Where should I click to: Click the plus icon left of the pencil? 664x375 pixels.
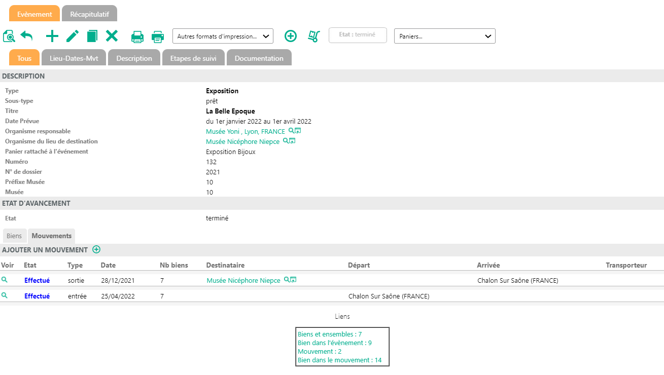pyautogui.click(x=52, y=36)
